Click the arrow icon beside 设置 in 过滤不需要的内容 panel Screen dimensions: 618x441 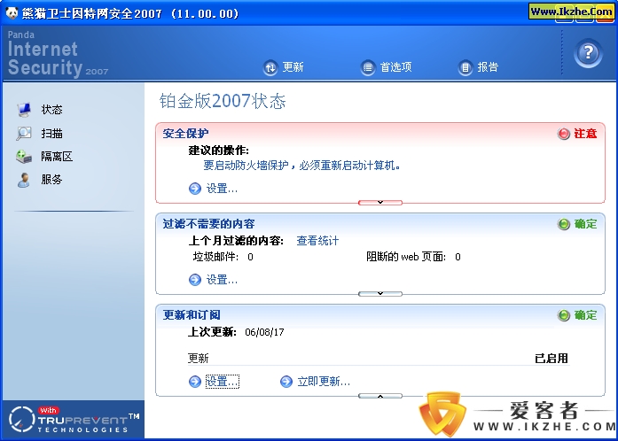[x=195, y=280]
